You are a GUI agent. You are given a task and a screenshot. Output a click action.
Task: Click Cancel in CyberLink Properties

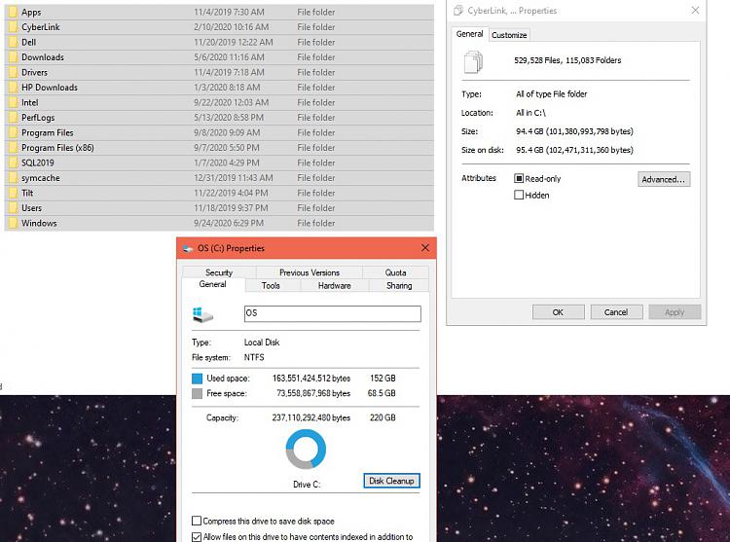[616, 312]
